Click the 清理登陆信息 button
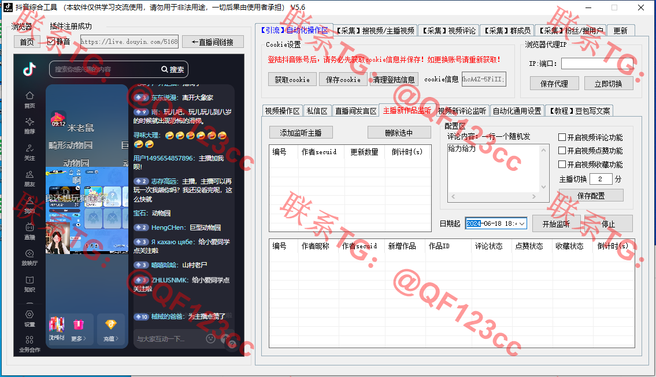The width and height of the screenshot is (656, 377). pyautogui.click(x=394, y=80)
